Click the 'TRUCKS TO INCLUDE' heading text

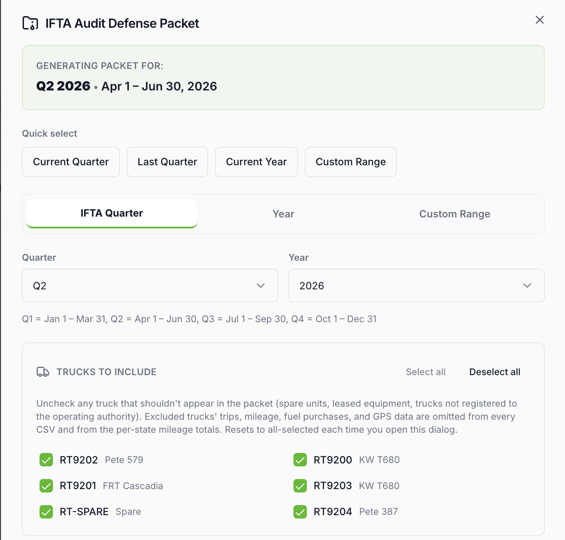pos(106,372)
